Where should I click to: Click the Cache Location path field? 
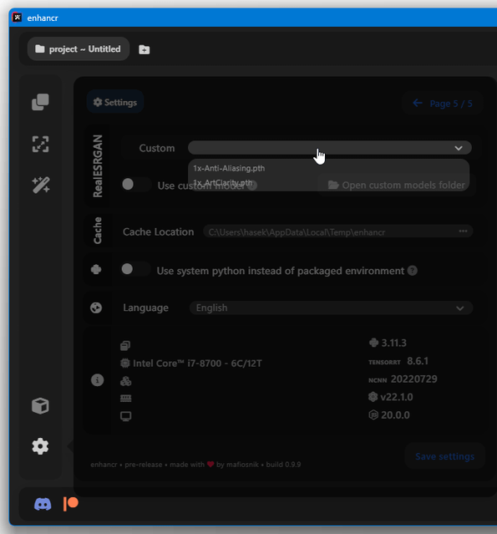tap(337, 232)
